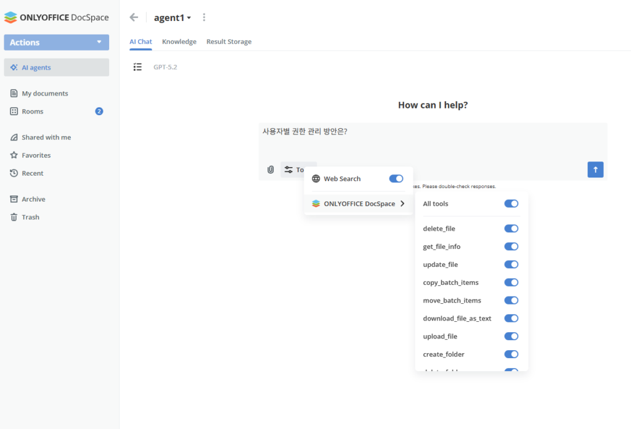Disable the delete_file tool switch
Viewport: 631px width, 429px height.
(x=511, y=229)
